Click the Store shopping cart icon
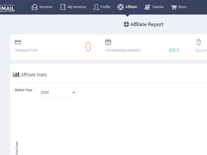This screenshot has height=155, width=207. [174, 7]
